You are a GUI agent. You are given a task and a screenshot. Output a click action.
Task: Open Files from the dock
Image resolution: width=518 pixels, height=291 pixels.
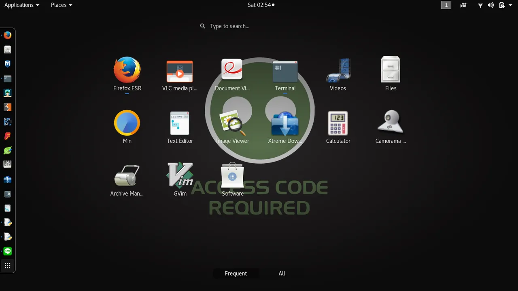pos(7,50)
